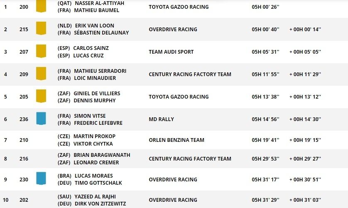Screen dimensions: 348x208
Task: Click the gap + 00H 00' 14''
Action: (305, 30)
